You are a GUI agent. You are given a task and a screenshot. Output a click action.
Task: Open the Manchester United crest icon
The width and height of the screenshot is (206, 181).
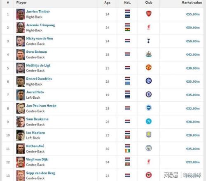149,67
